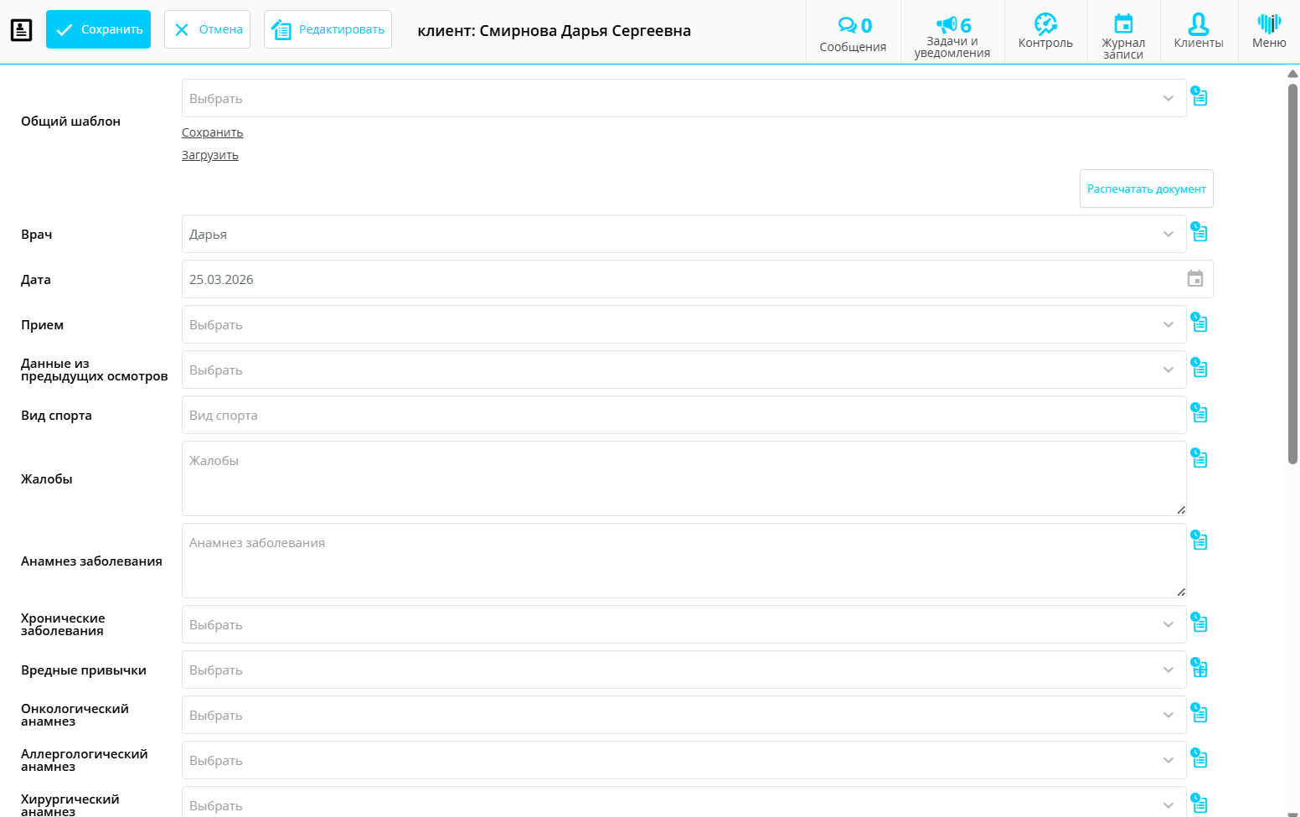Open the Контроль dashboard icon
Image resolution: width=1300 pixels, height=817 pixels.
point(1045,31)
